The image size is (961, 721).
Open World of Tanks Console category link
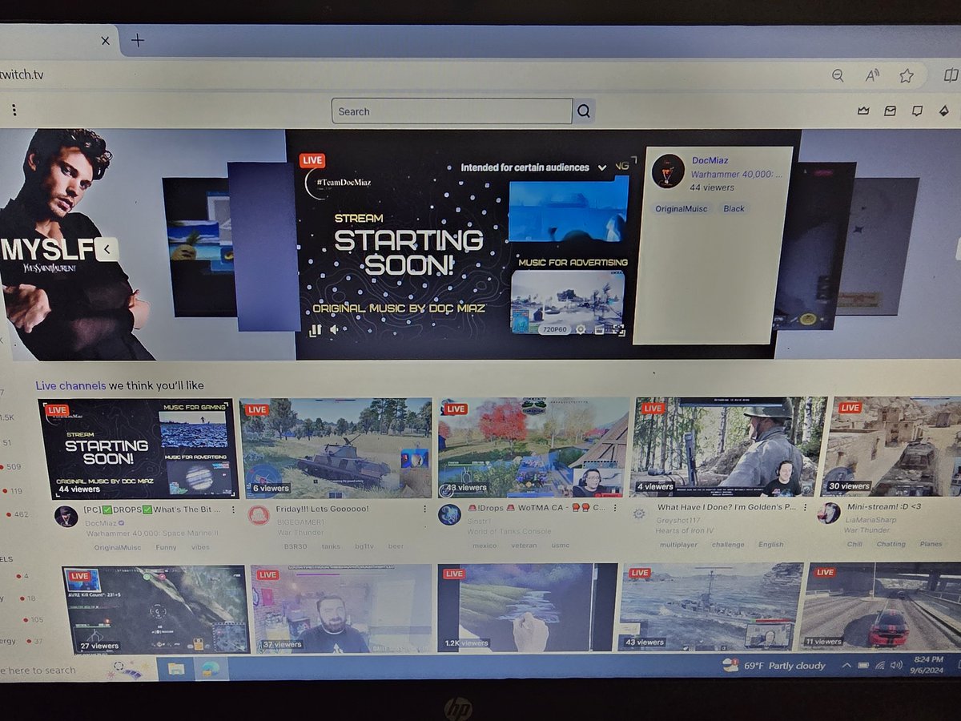pos(508,533)
